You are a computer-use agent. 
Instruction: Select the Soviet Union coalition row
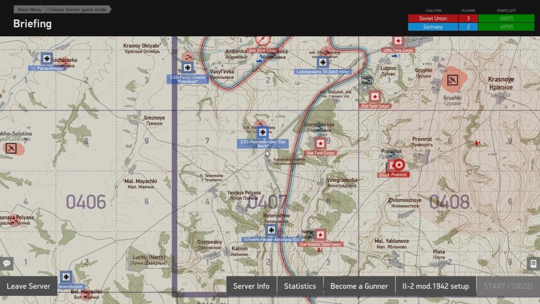(471, 18)
